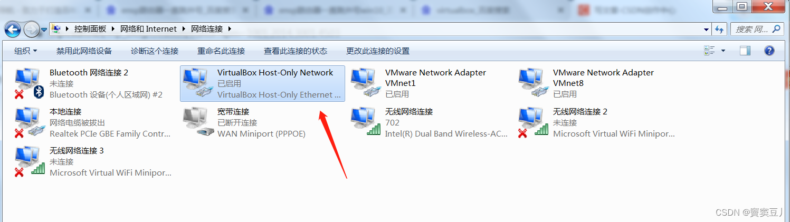Open the 组织 dropdown menu
This screenshot has width=790, height=222.
(26, 51)
